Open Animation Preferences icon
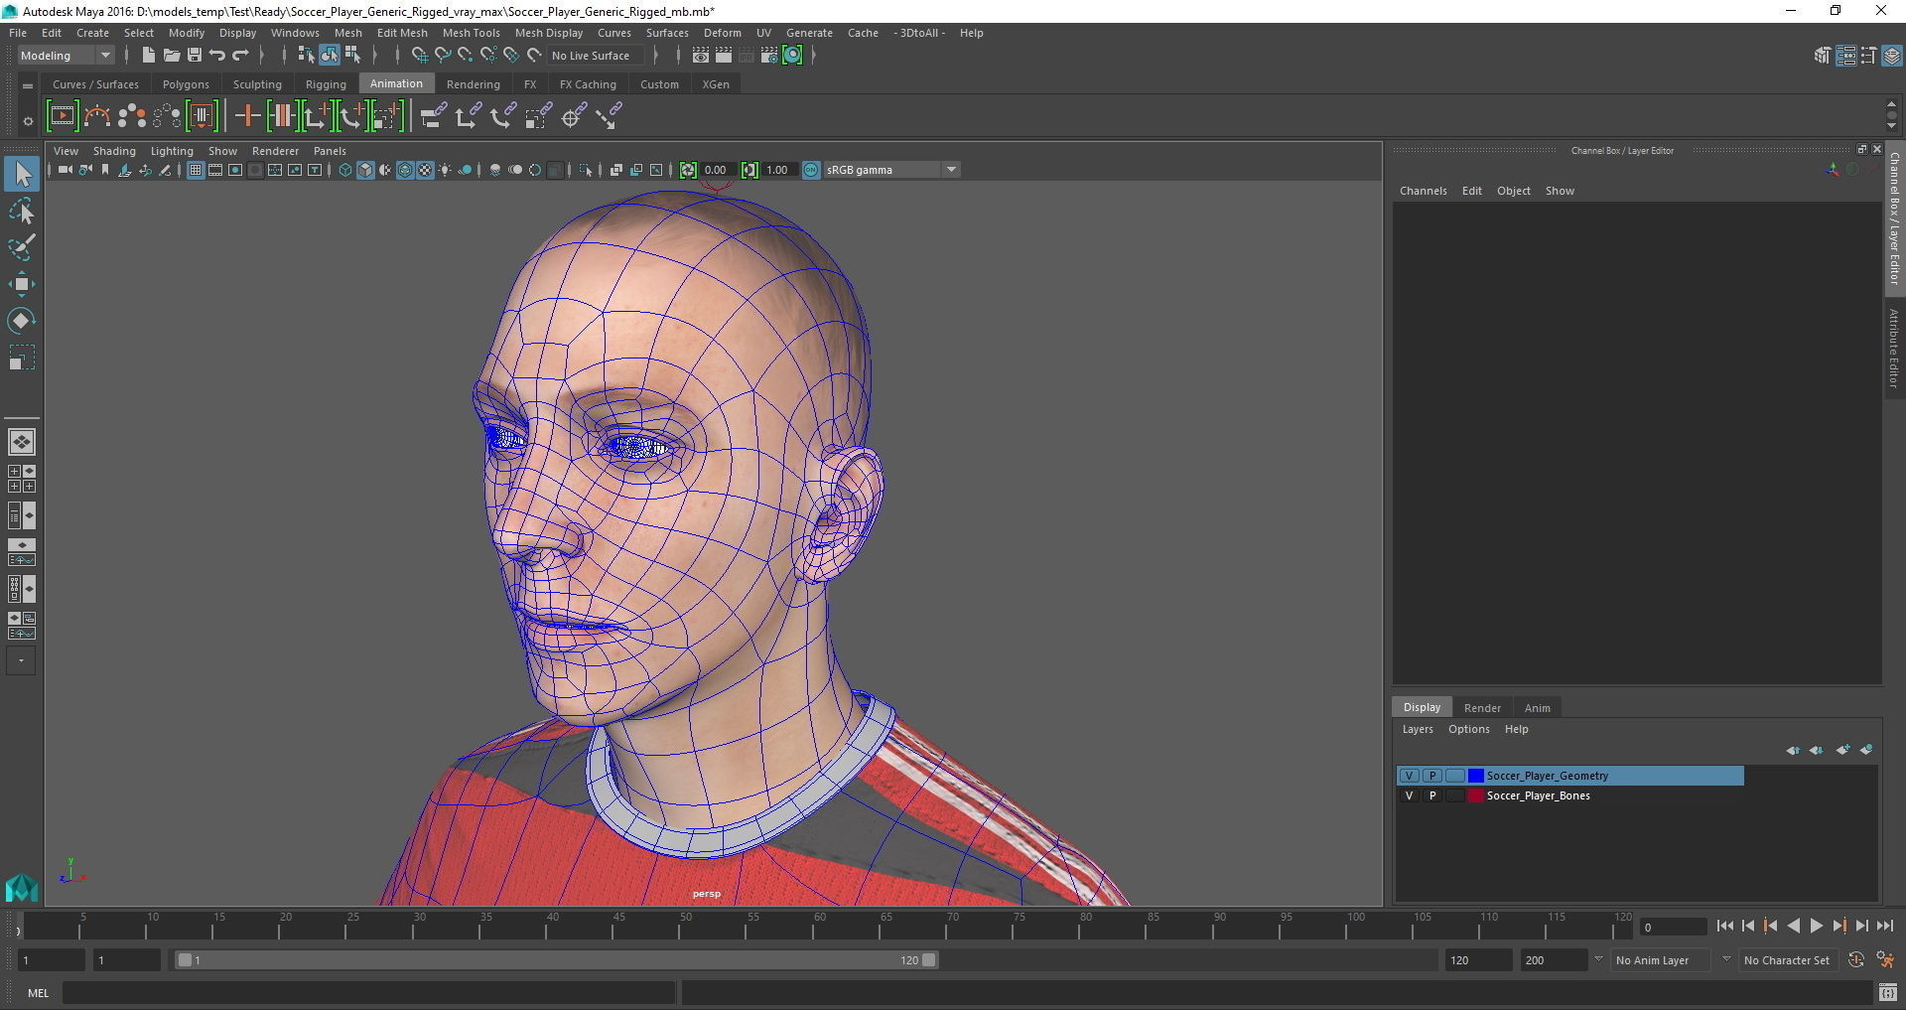The image size is (1906, 1010). [1886, 960]
